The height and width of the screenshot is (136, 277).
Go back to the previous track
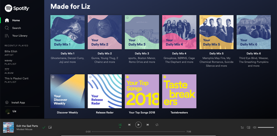coord(129,125)
